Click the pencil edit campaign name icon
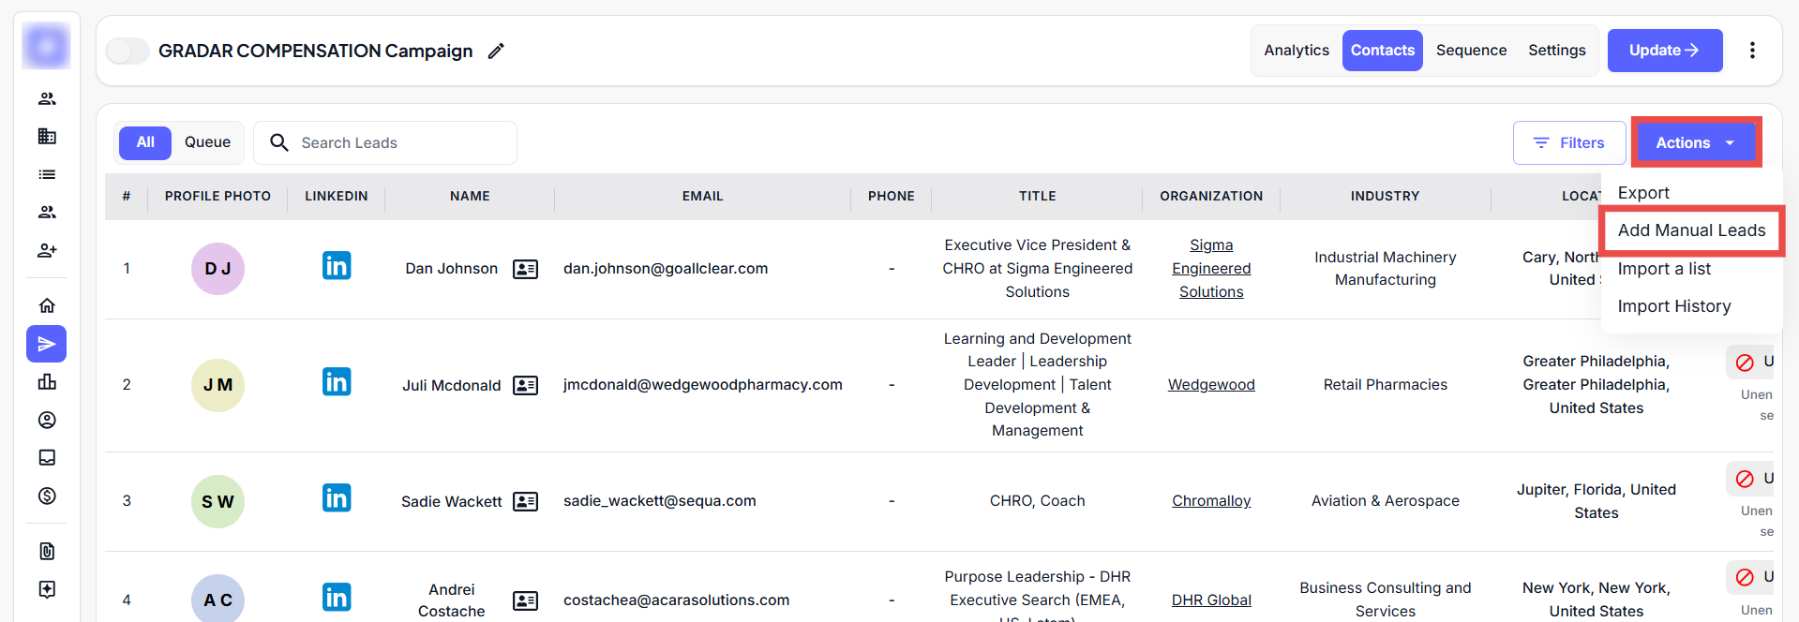The width and height of the screenshot is (1799, 622). point(496,51)
